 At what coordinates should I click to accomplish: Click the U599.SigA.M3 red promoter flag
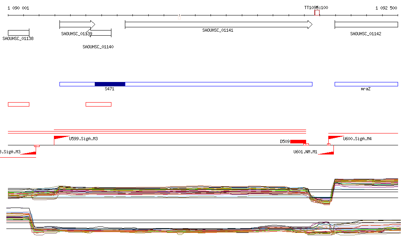point(60,138)
